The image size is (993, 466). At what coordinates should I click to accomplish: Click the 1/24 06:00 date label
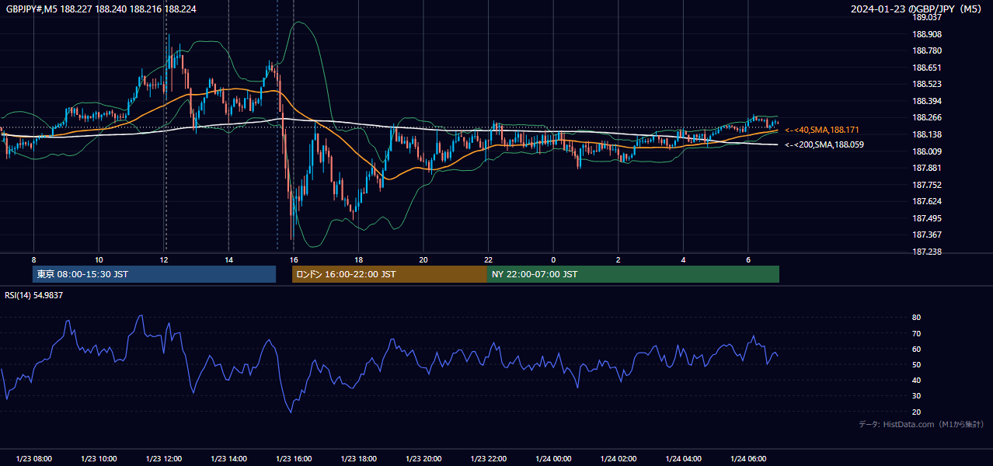pyautogui.click(x=748, y=459)
